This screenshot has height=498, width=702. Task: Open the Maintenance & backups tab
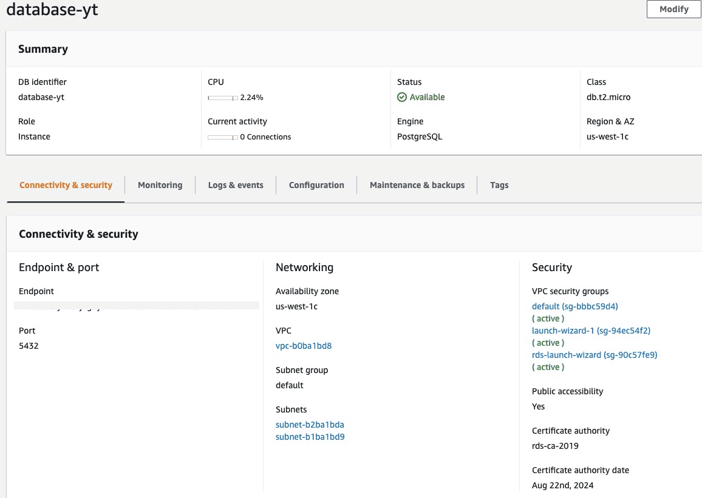point(417,185)
